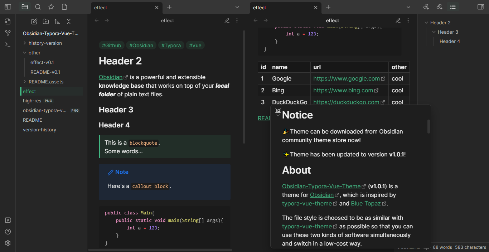Open the search magnifier tab
The width and height of the screenshot is (489, 252).
point(38,7)
